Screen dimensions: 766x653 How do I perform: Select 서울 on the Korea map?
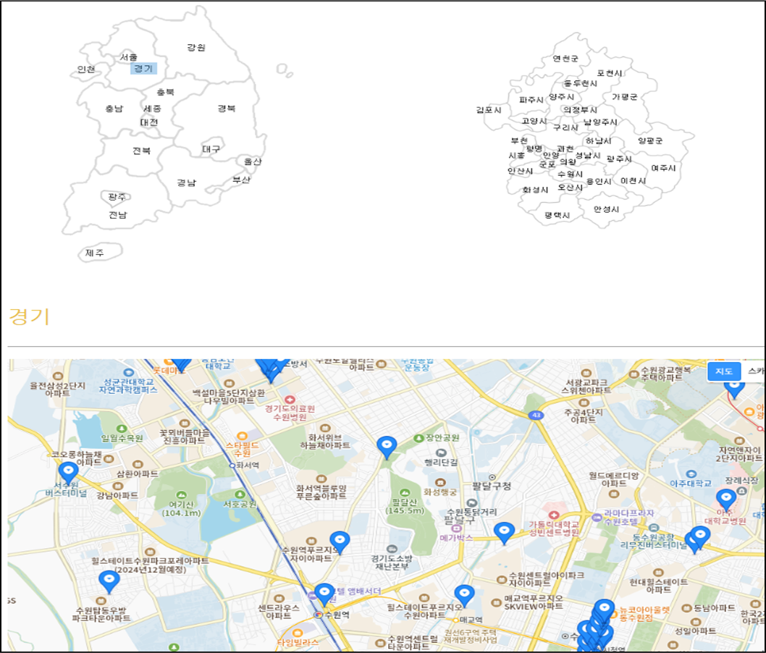pos(129,57)
